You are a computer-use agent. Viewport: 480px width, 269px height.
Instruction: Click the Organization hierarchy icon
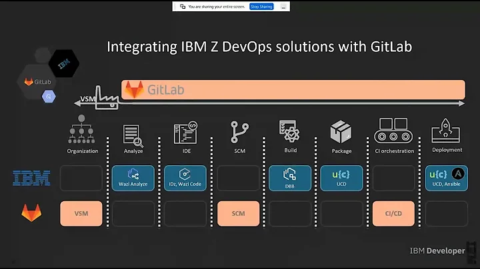(81, 129)
